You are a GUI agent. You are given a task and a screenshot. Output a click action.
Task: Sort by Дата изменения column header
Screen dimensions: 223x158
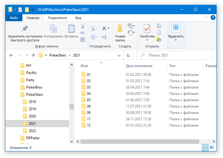click(139, 66)
